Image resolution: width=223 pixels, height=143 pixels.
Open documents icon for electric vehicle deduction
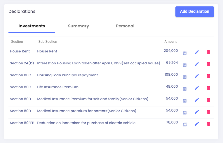pos(185,124)
